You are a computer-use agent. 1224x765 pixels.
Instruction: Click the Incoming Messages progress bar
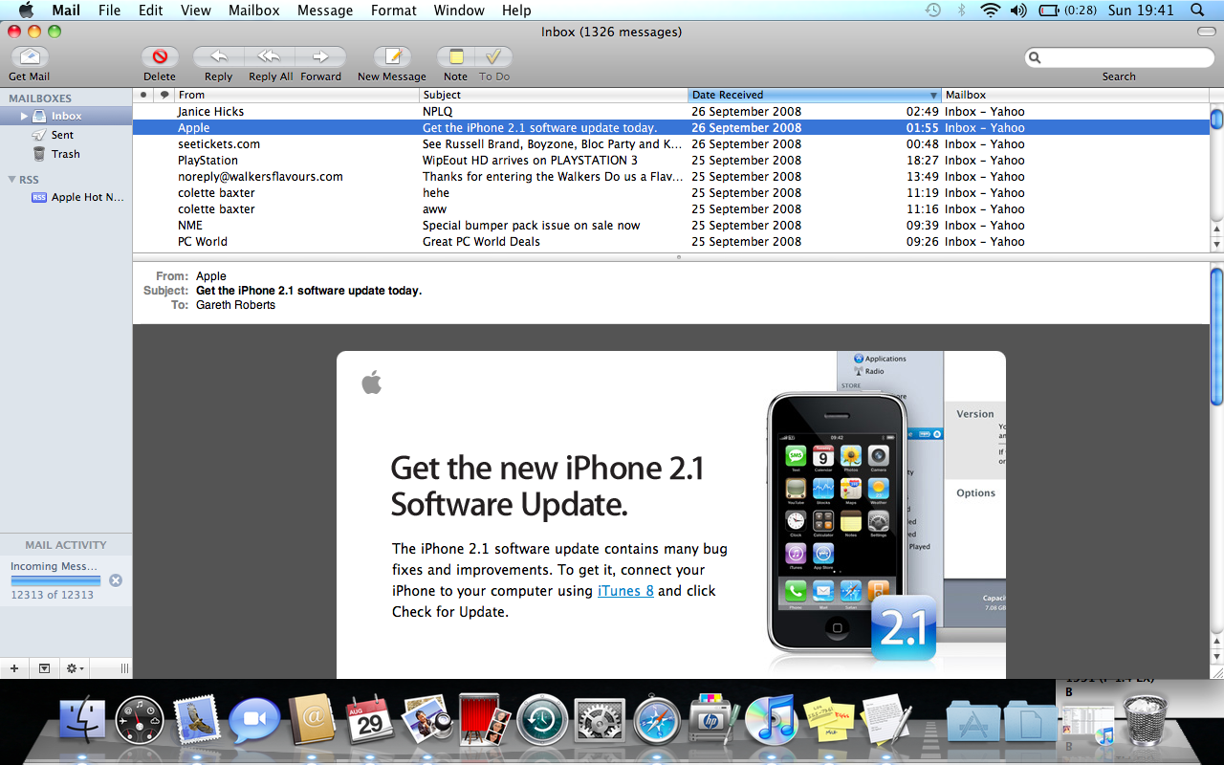click(x=55, y=580)
